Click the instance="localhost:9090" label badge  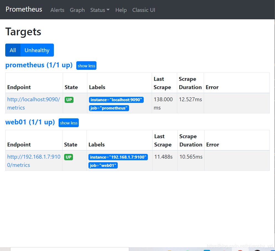click(116, 100)
